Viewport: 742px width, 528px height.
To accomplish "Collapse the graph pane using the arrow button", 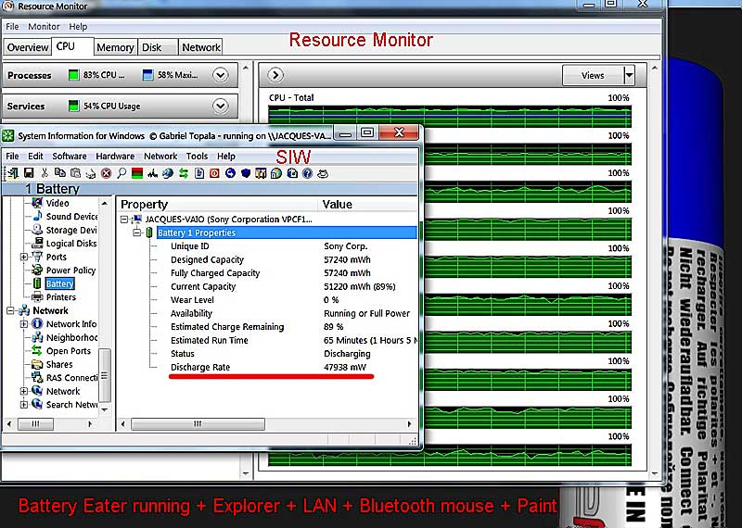I will point(275,75).
